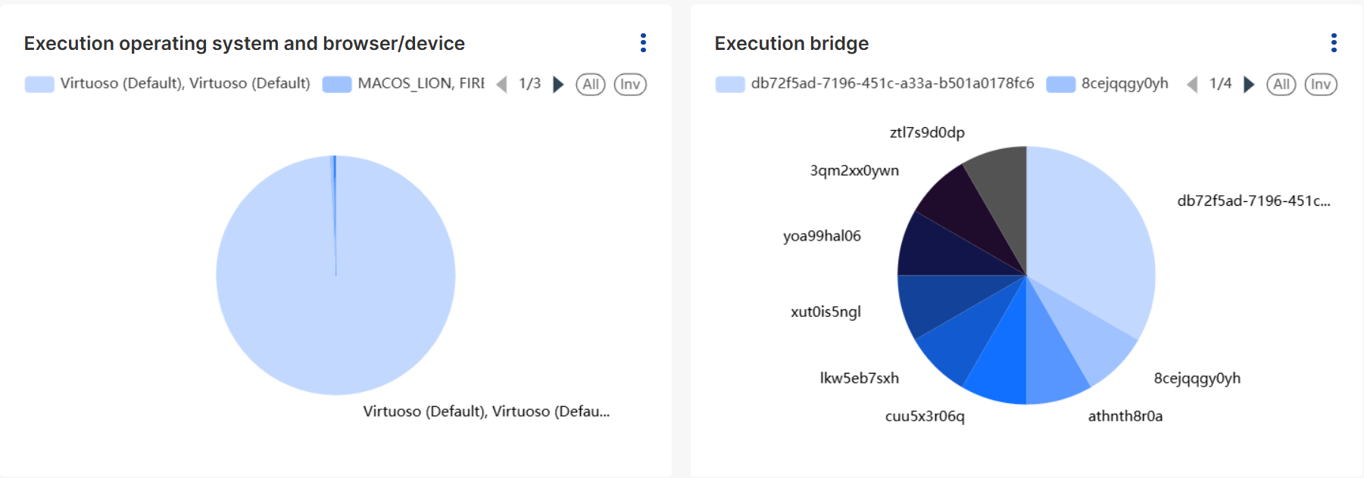Click the 1/3 legend page indicator

[x=529, y=83]
